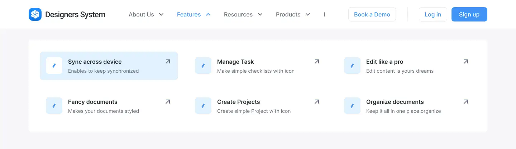
Task: Click the pencil icon beside Fancy documents
Action: (54, 106)
